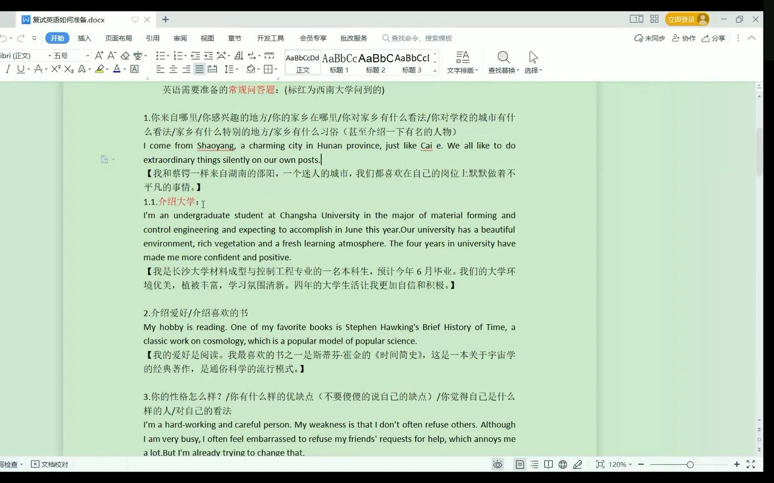Open the Chinese text layout tool
Viewport: 774px width, 483px height.
221,55
